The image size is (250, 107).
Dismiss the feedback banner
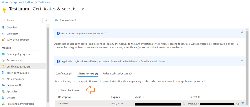[242, 32]
